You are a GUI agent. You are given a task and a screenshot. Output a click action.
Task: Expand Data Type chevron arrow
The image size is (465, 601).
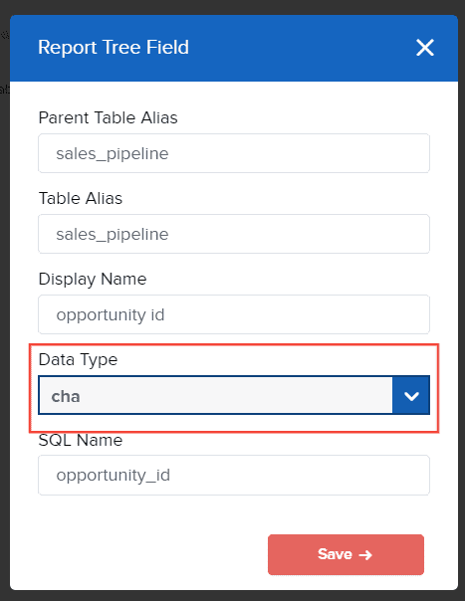411,395
